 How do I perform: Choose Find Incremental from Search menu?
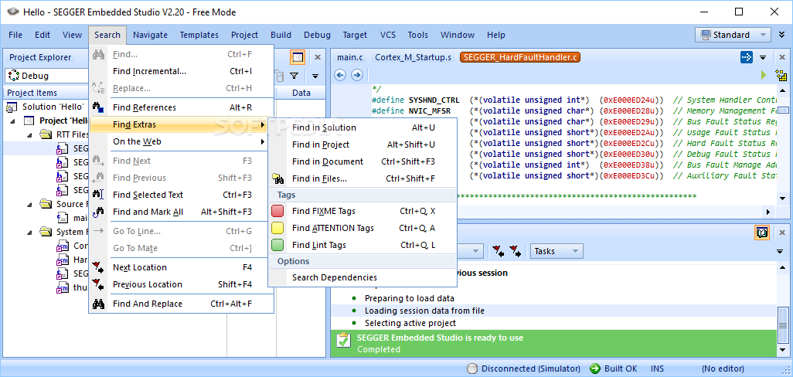(x=181, y=71)
